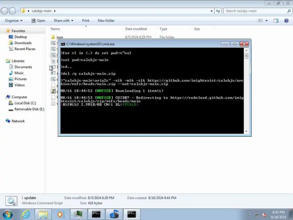Screen dimensions: 293x220
Task: Refresh the calubjs-main folder view
Action: (x=218, y=11)
